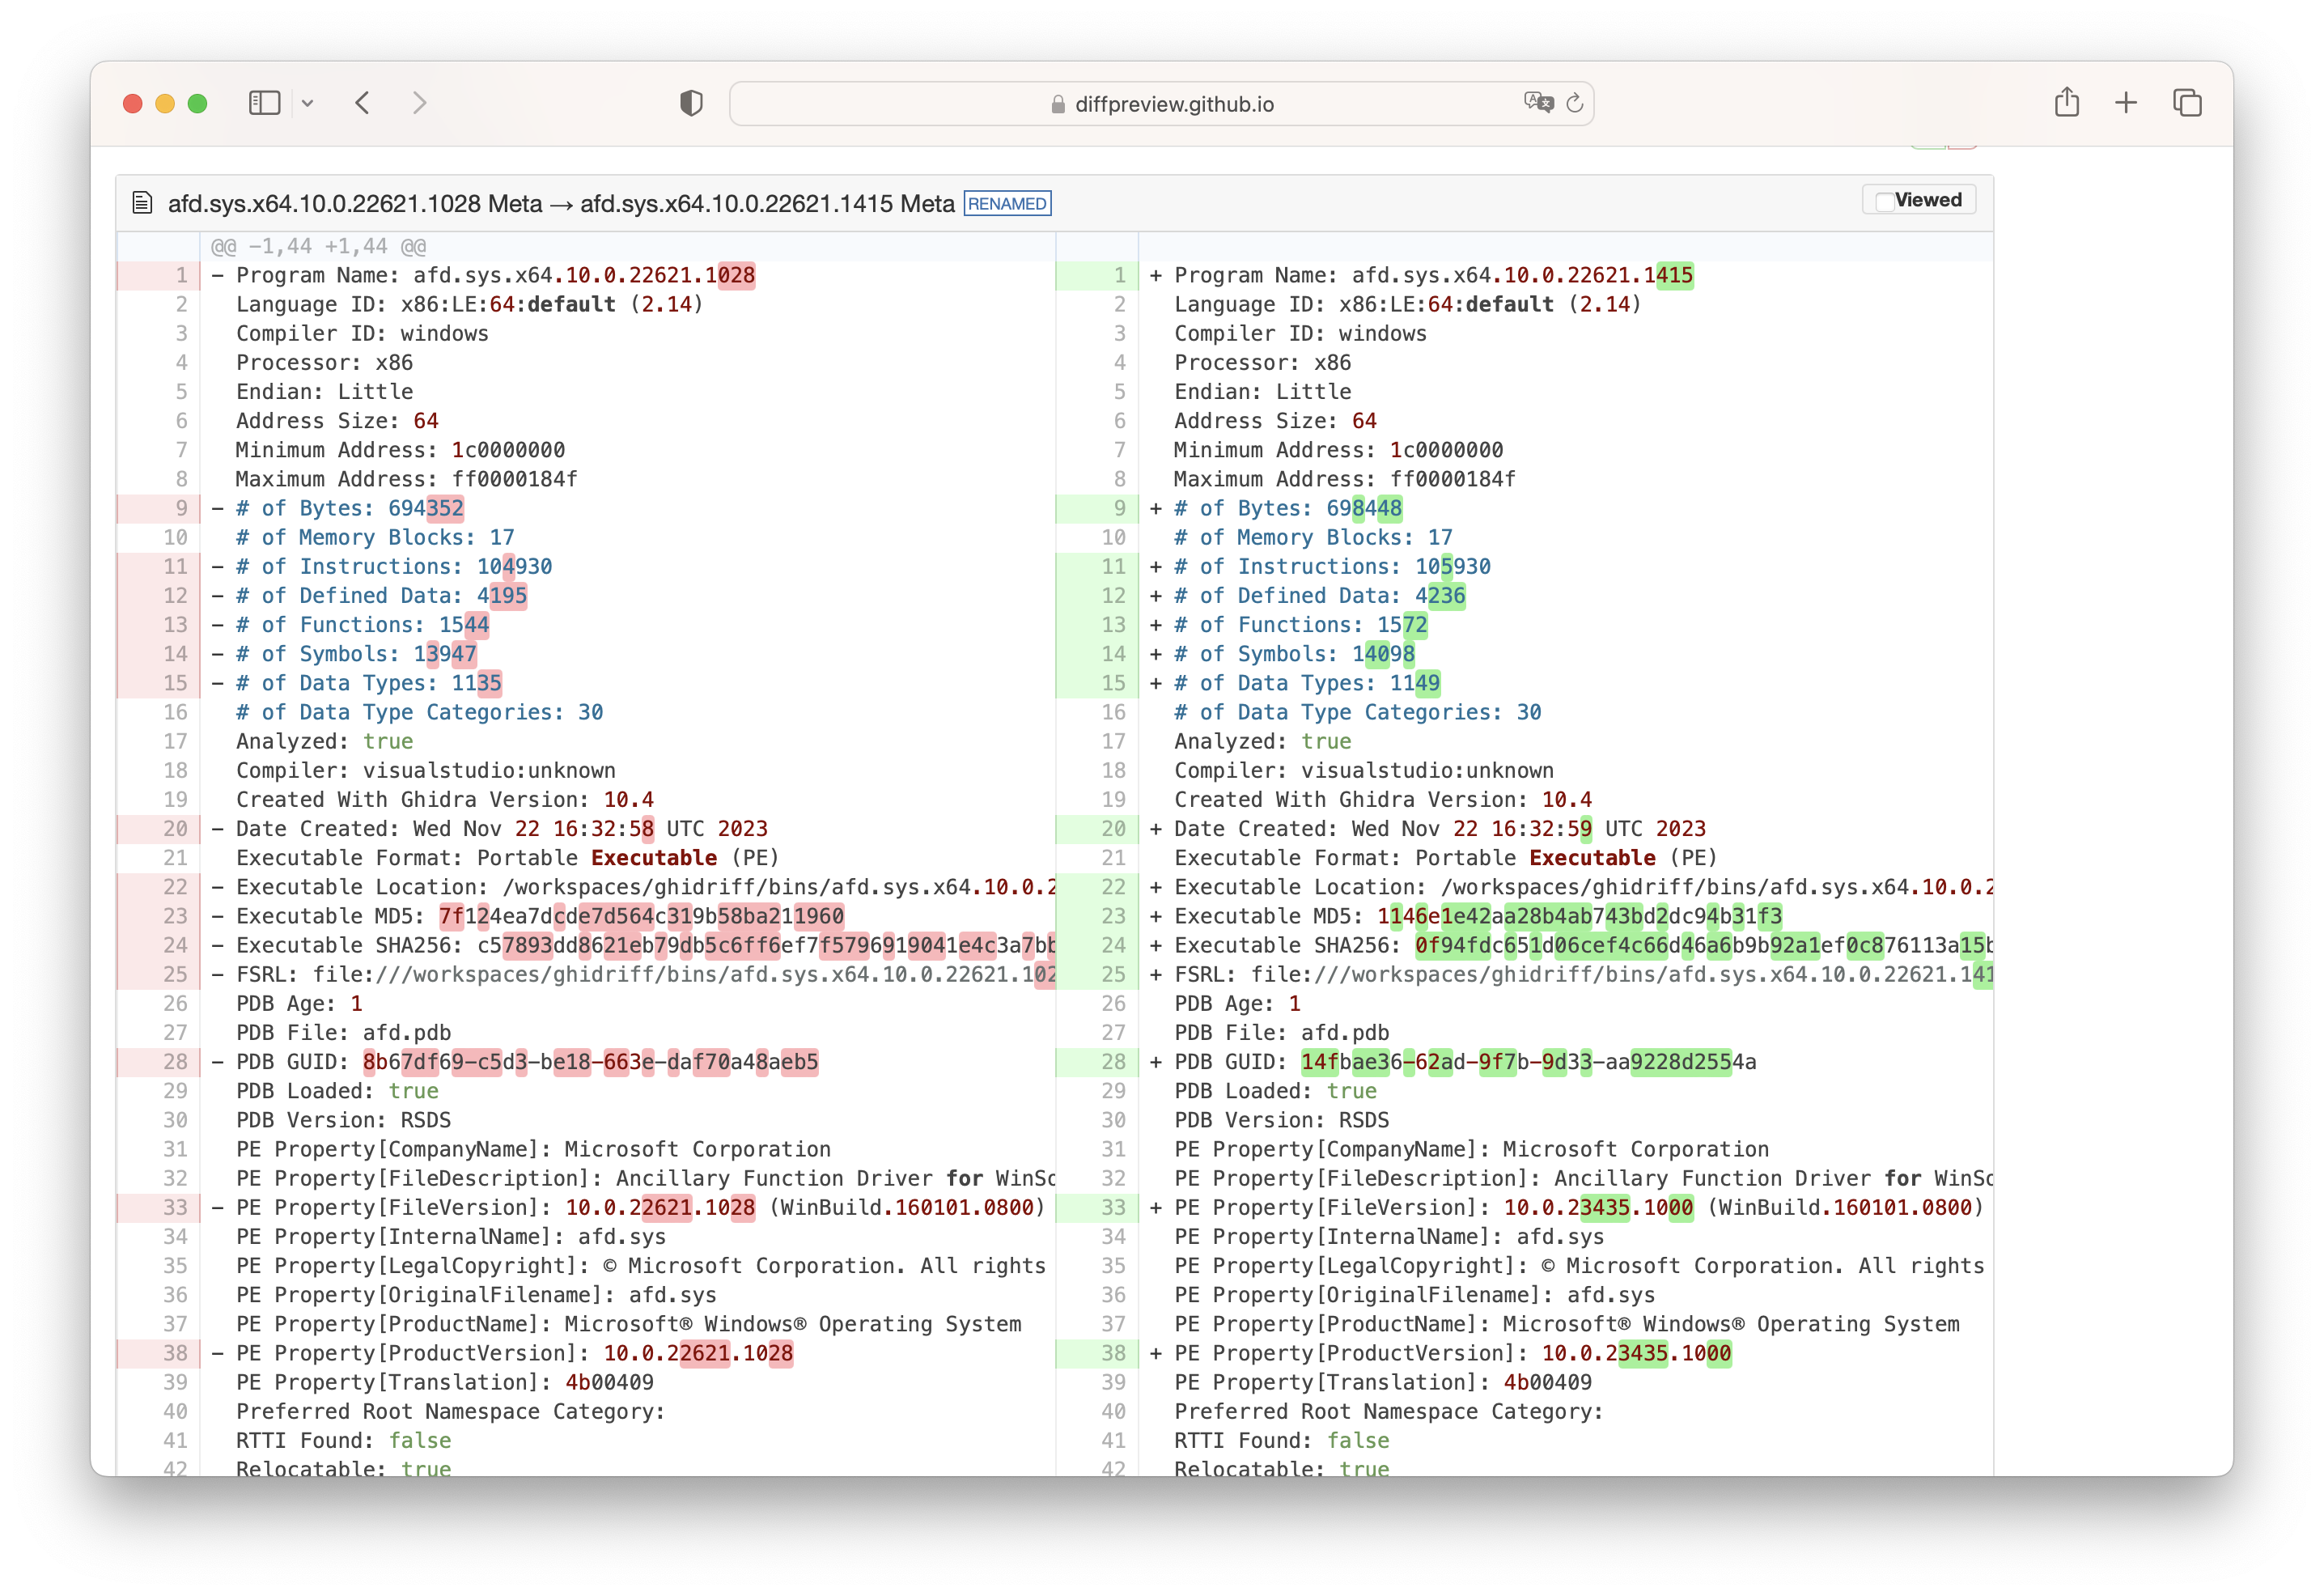Go back to the previous page
This screenshot has height=1596, width=2324.
tap(362, 103)
